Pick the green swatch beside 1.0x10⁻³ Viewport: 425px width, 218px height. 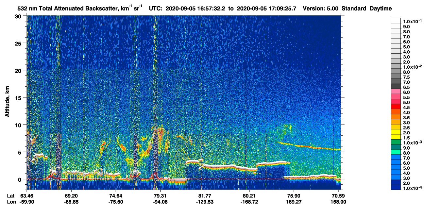(x=396, y=142)
